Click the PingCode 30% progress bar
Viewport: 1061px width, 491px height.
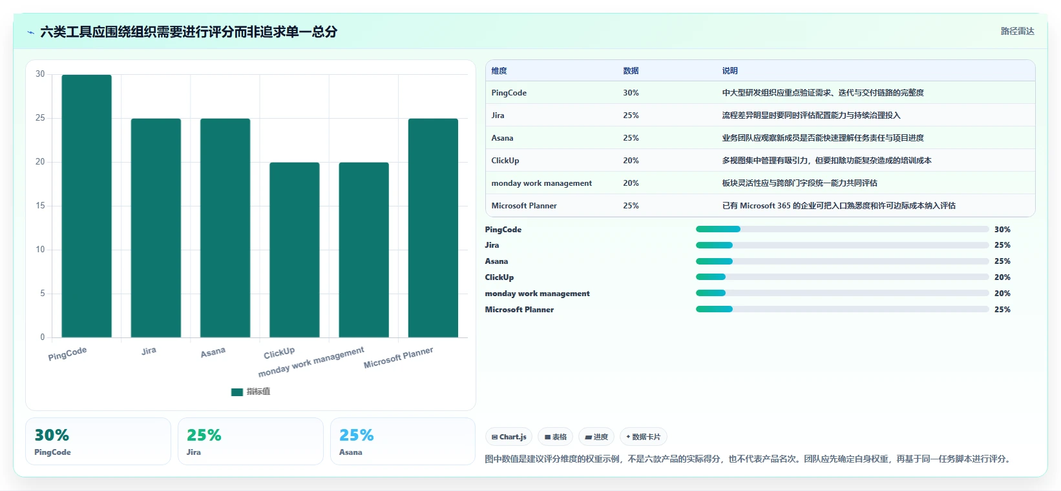(843, 229)
